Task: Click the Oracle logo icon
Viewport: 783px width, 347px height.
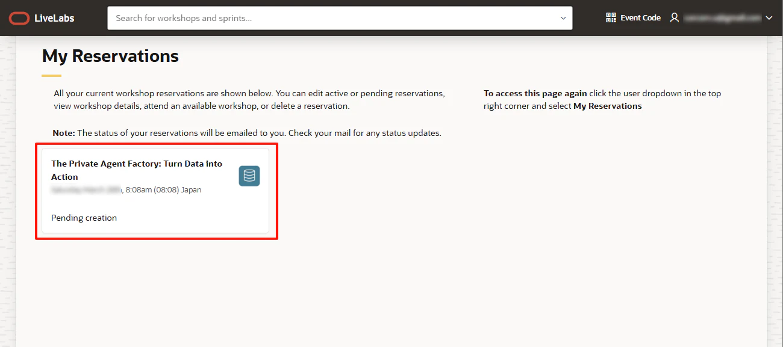Action: point(19,18)
